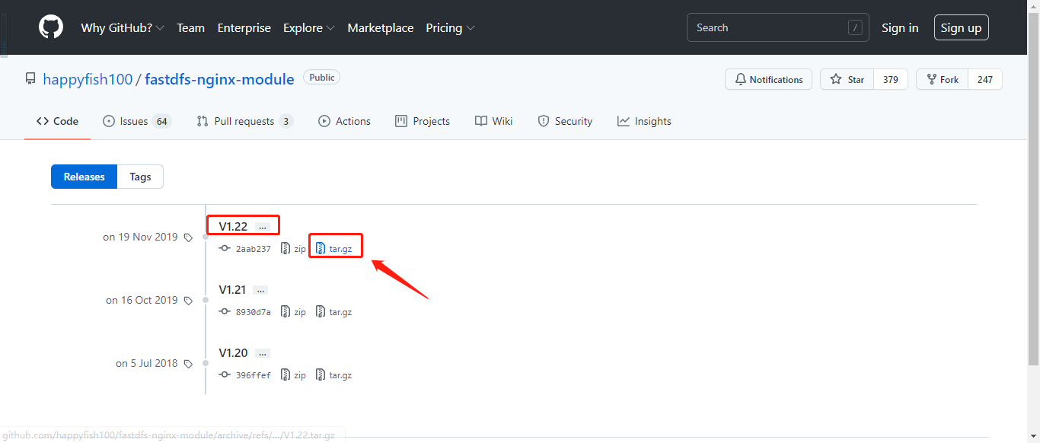Click the tag icon beside 16 Oct 2019
Image resolution: width=1040 pixels, height=443 pixels.
188,301
